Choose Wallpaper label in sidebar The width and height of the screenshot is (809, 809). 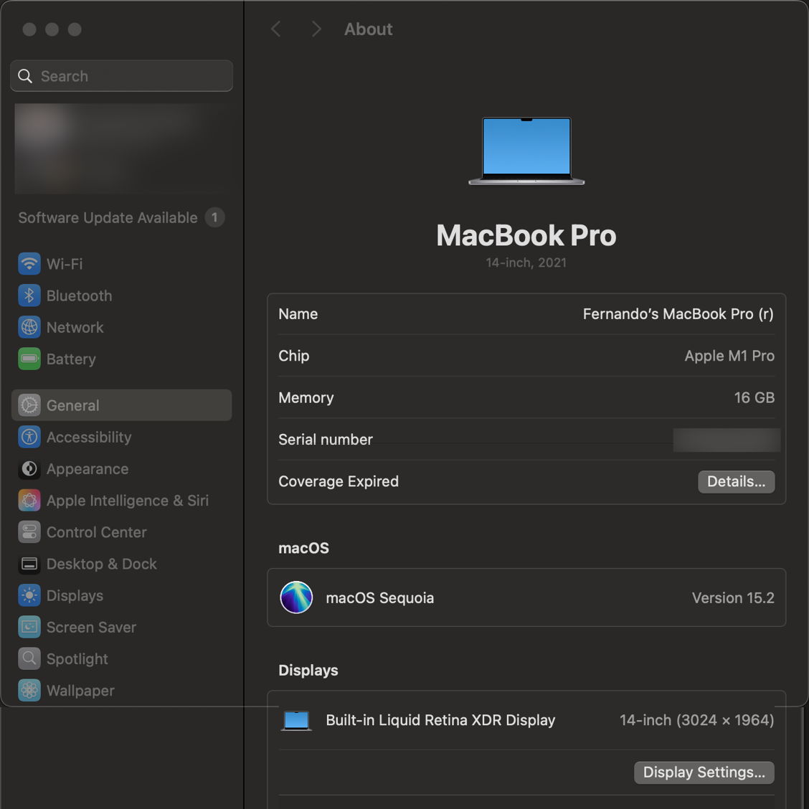pos(80,691)
